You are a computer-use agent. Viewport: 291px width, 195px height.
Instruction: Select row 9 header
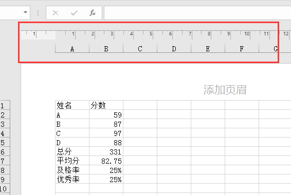click(5, 179)
